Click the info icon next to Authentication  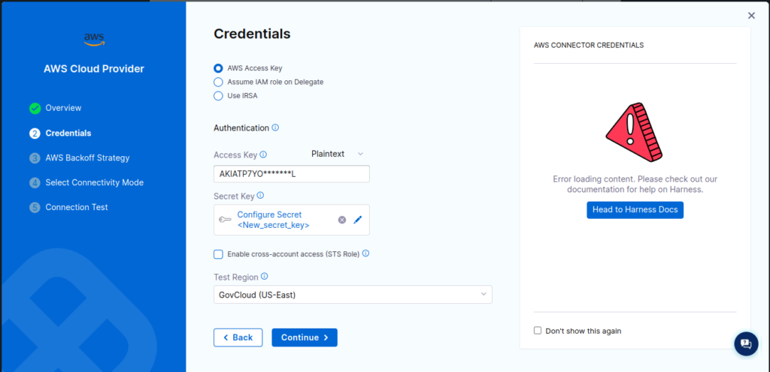click(275, 127)
